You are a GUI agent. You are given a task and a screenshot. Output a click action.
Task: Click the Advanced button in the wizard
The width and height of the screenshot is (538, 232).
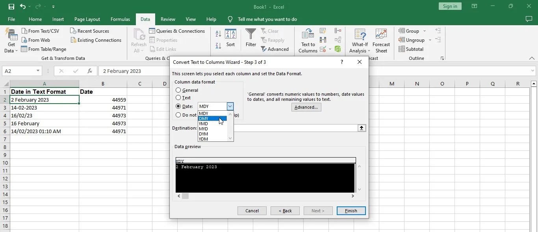[306, 107]
